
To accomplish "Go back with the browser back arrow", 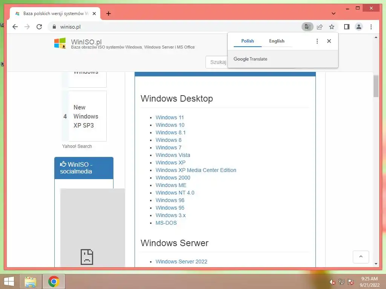I will (15, 27).
